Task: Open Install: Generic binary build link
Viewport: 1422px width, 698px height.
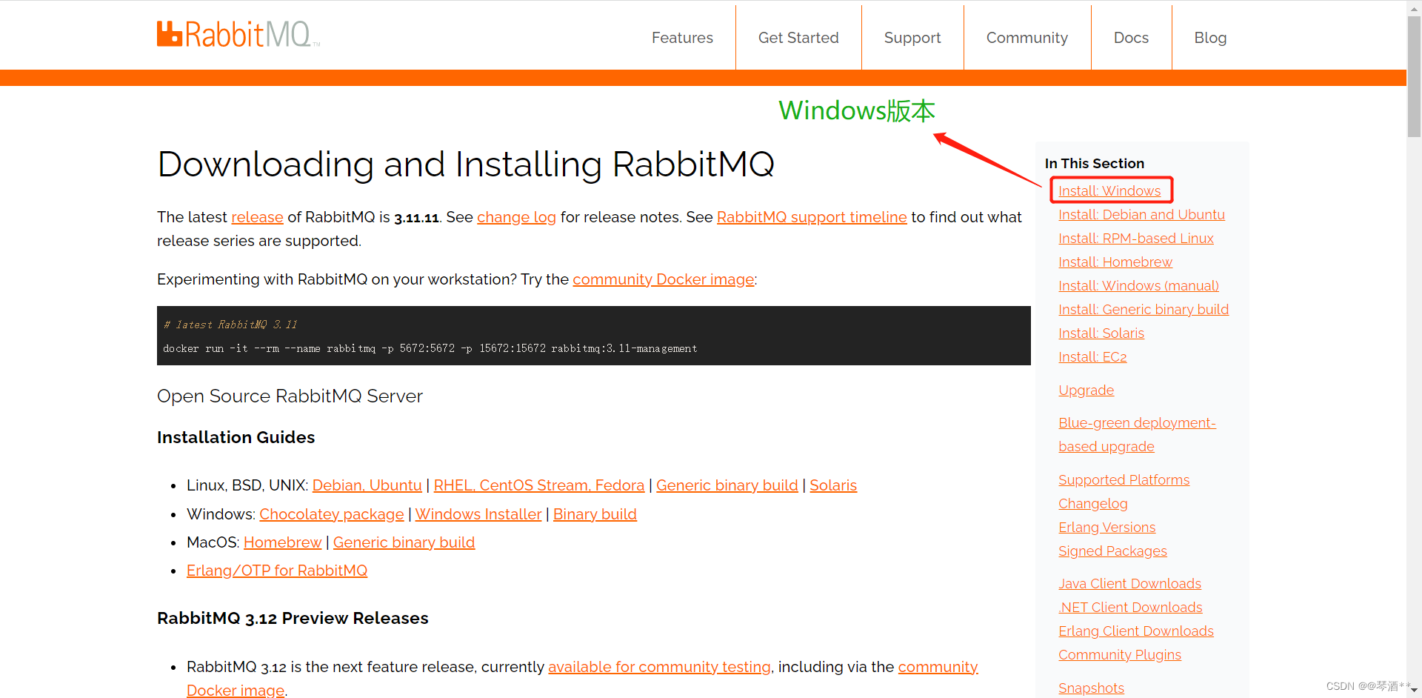Action: coord(1144,310)
